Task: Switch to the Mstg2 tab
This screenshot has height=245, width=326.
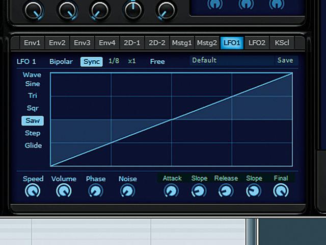Action: click(x=207, y=43)
